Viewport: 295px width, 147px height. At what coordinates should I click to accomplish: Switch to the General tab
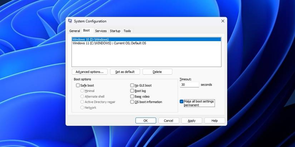(x=74, y=31)
